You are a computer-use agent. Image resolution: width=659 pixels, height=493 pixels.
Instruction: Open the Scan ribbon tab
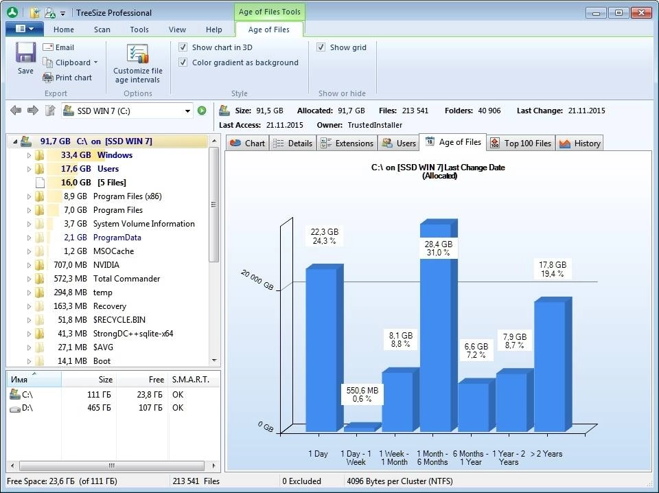102,30
